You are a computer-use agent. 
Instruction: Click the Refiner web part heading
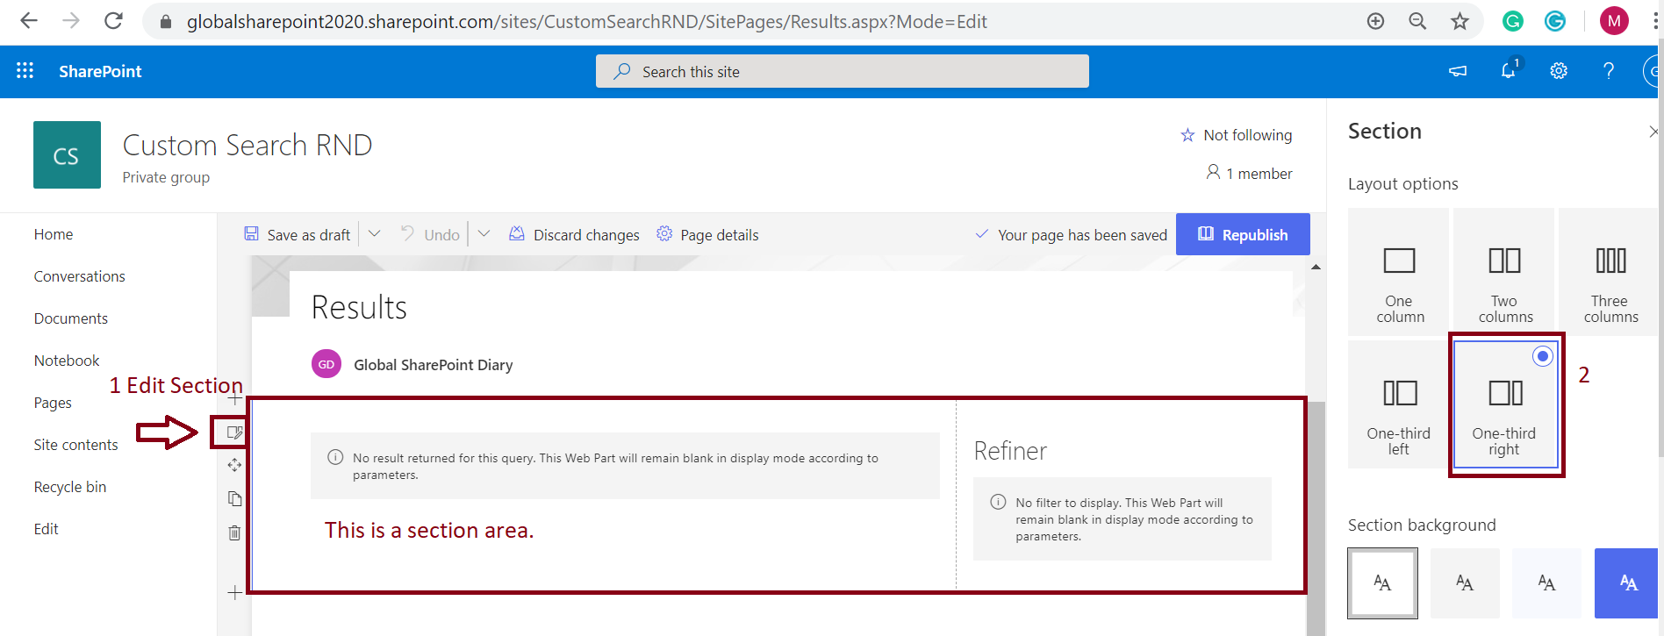point(1010,451)
